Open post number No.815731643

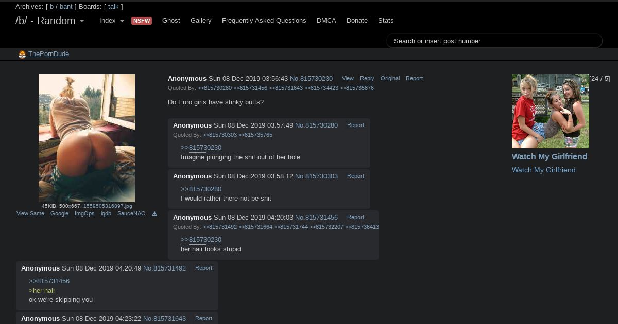point(164,319)
